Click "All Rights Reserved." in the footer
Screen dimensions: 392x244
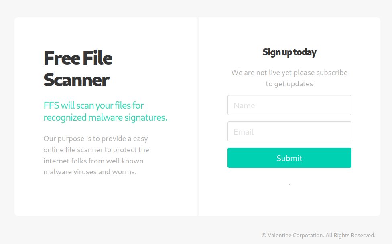(351, 235)
